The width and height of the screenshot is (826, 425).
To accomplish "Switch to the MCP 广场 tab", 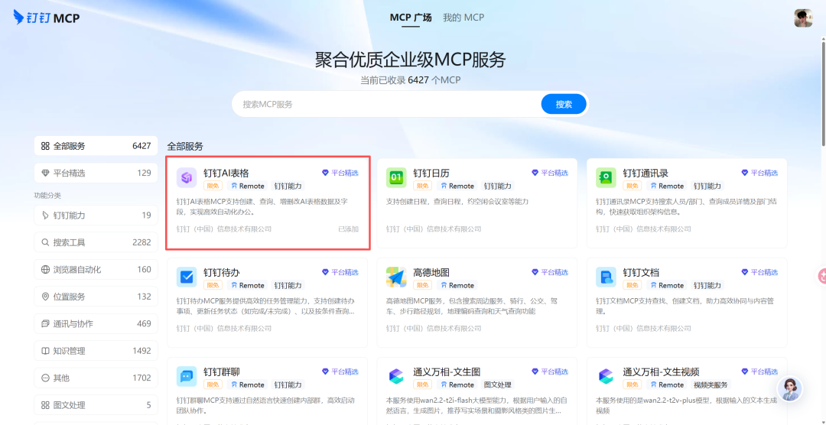I will [411, 18].
